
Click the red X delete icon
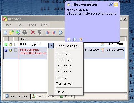[33, 33]
